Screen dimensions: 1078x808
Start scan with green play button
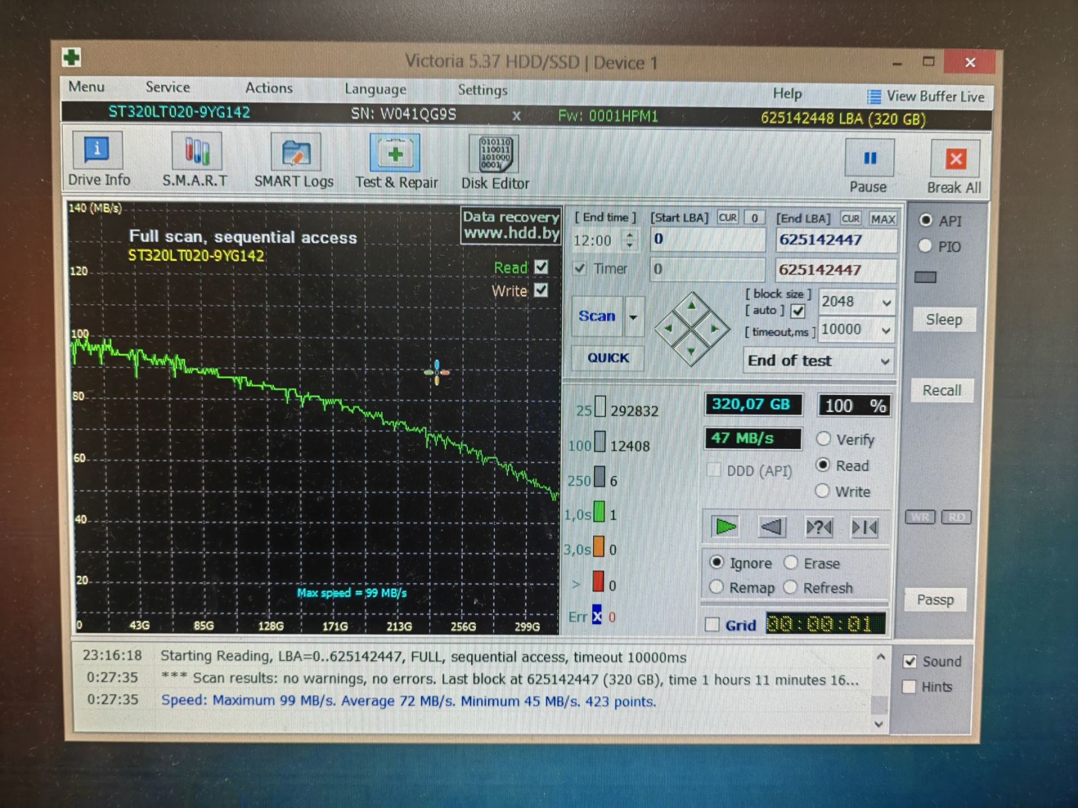pos(726,527)
